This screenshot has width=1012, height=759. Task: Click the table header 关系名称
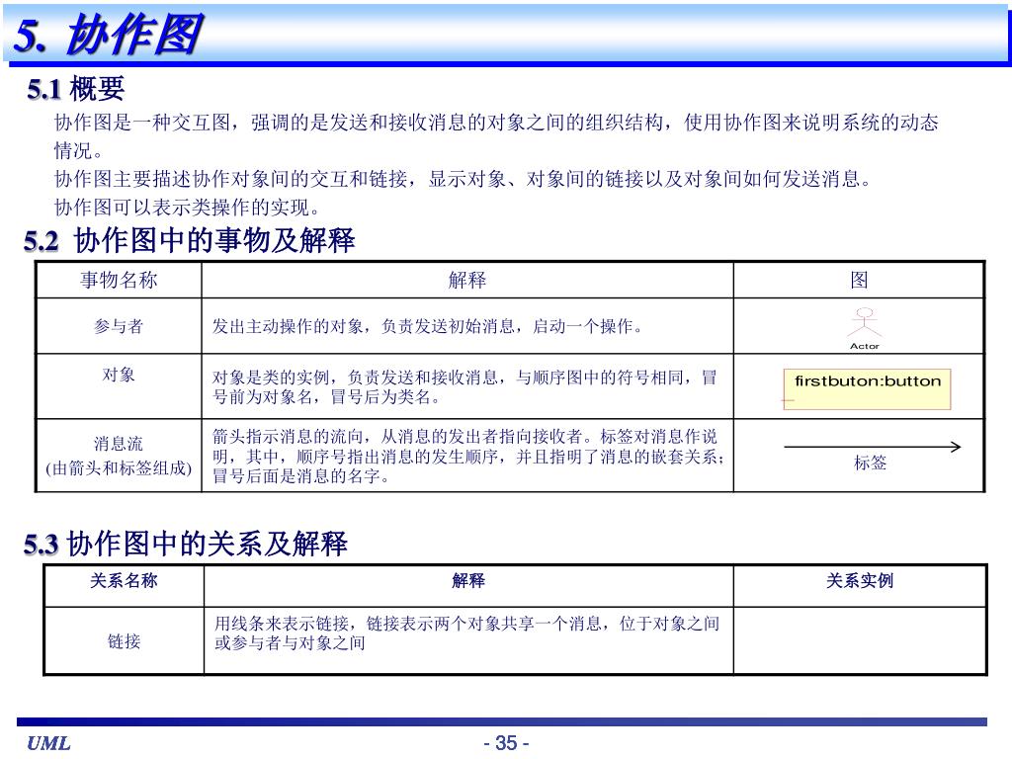124,581
